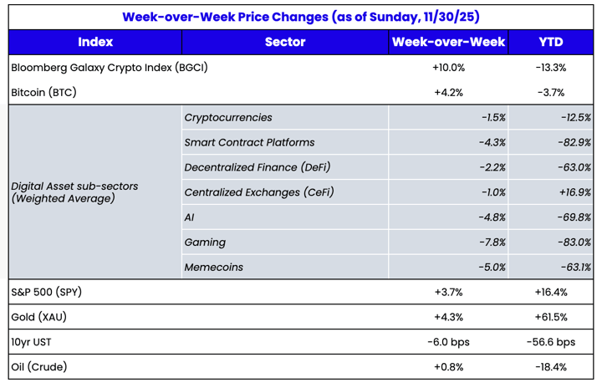602x388 pixels.
Task: Click the Bitcoin (BTC) row label
Action: click(x=43, y=92)
